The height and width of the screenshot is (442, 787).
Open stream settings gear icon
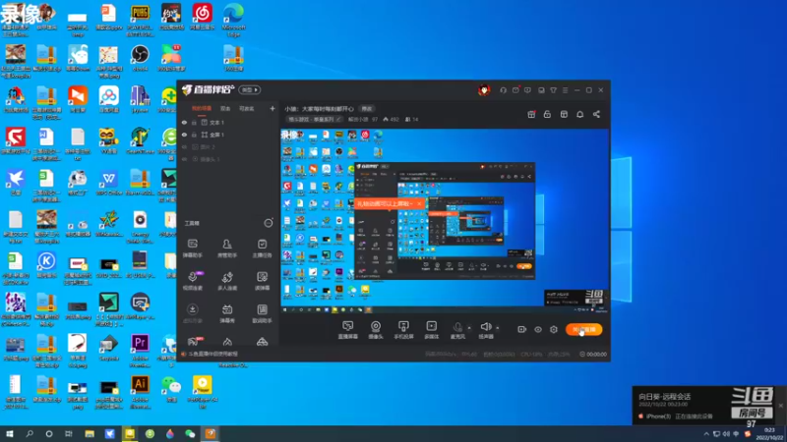[554, 329]
